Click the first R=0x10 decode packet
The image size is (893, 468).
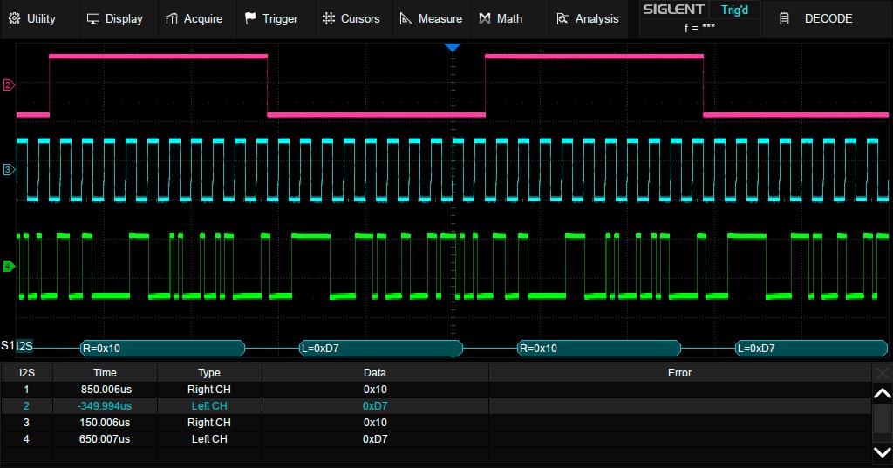pyautogui.click(x=161, y=349)
